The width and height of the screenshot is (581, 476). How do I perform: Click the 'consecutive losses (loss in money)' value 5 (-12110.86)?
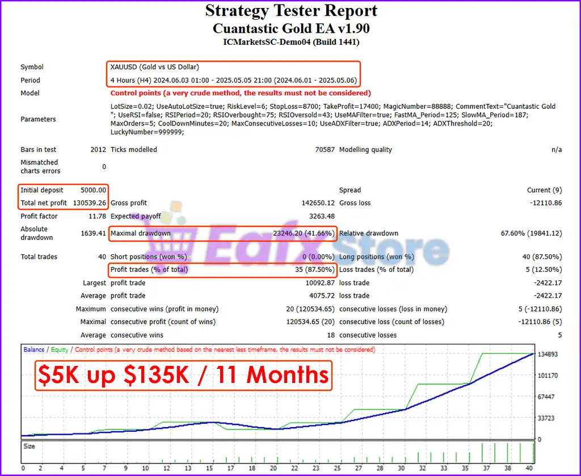tap(540, 309)
